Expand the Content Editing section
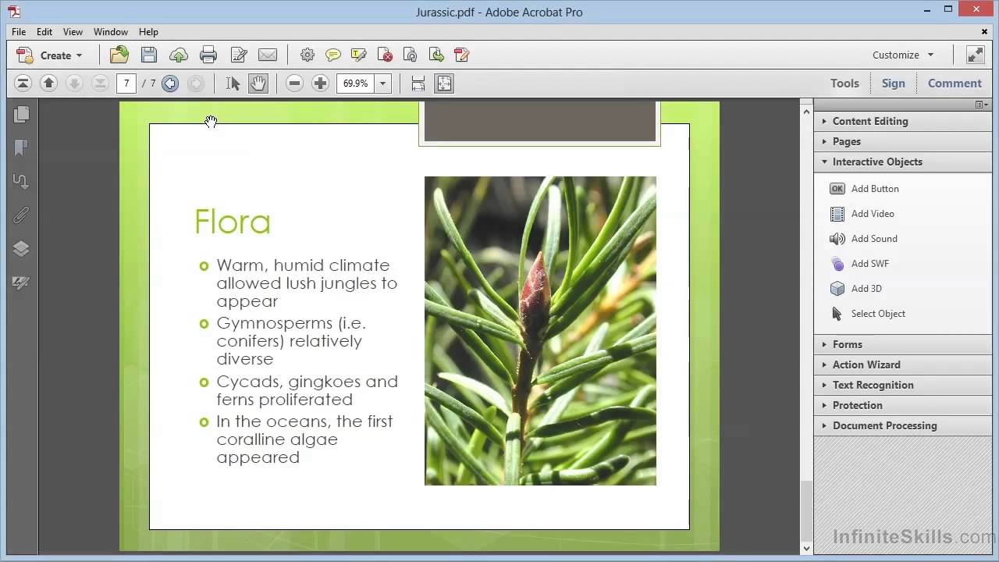This screenshot has height=562, width=999. pyautogui.click(x=902, y=121)
